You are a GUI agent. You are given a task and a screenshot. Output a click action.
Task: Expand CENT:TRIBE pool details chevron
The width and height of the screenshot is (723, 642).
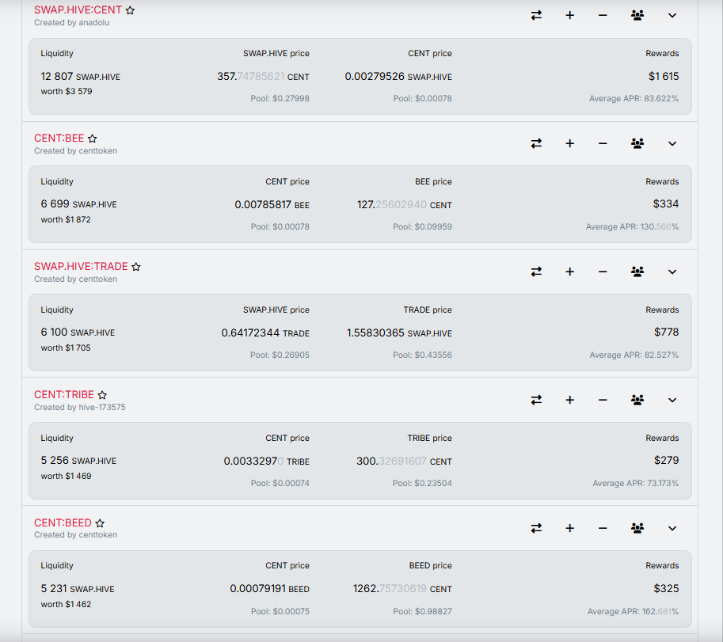tap(672, 400)
